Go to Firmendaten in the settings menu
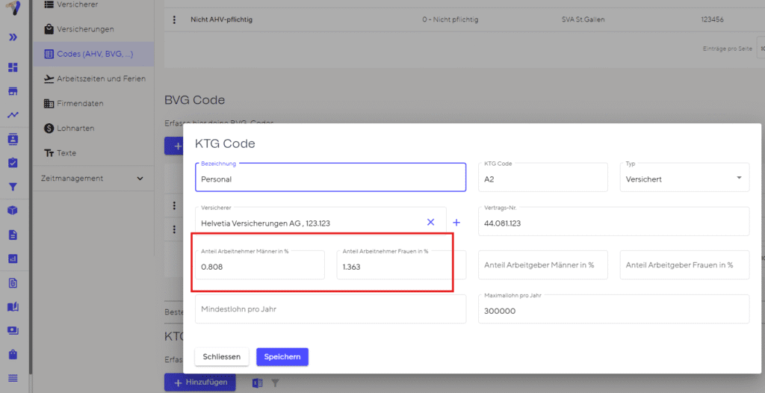This screenshot has height=393, width=765. tap(80, 103)
